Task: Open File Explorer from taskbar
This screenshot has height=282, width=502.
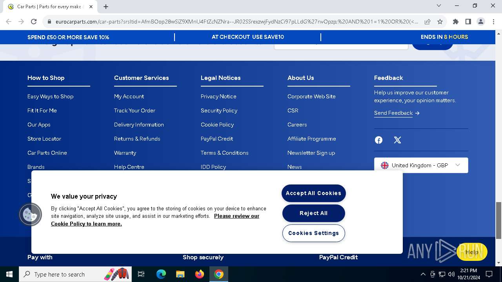Action: 180,274
